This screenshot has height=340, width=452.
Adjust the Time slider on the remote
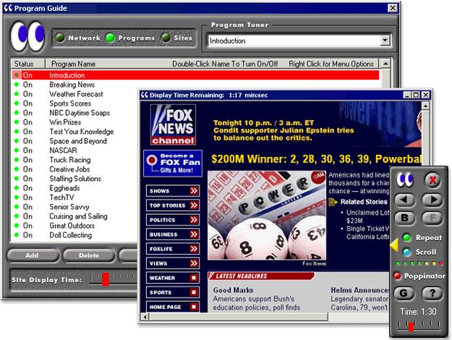coord(411,327)
